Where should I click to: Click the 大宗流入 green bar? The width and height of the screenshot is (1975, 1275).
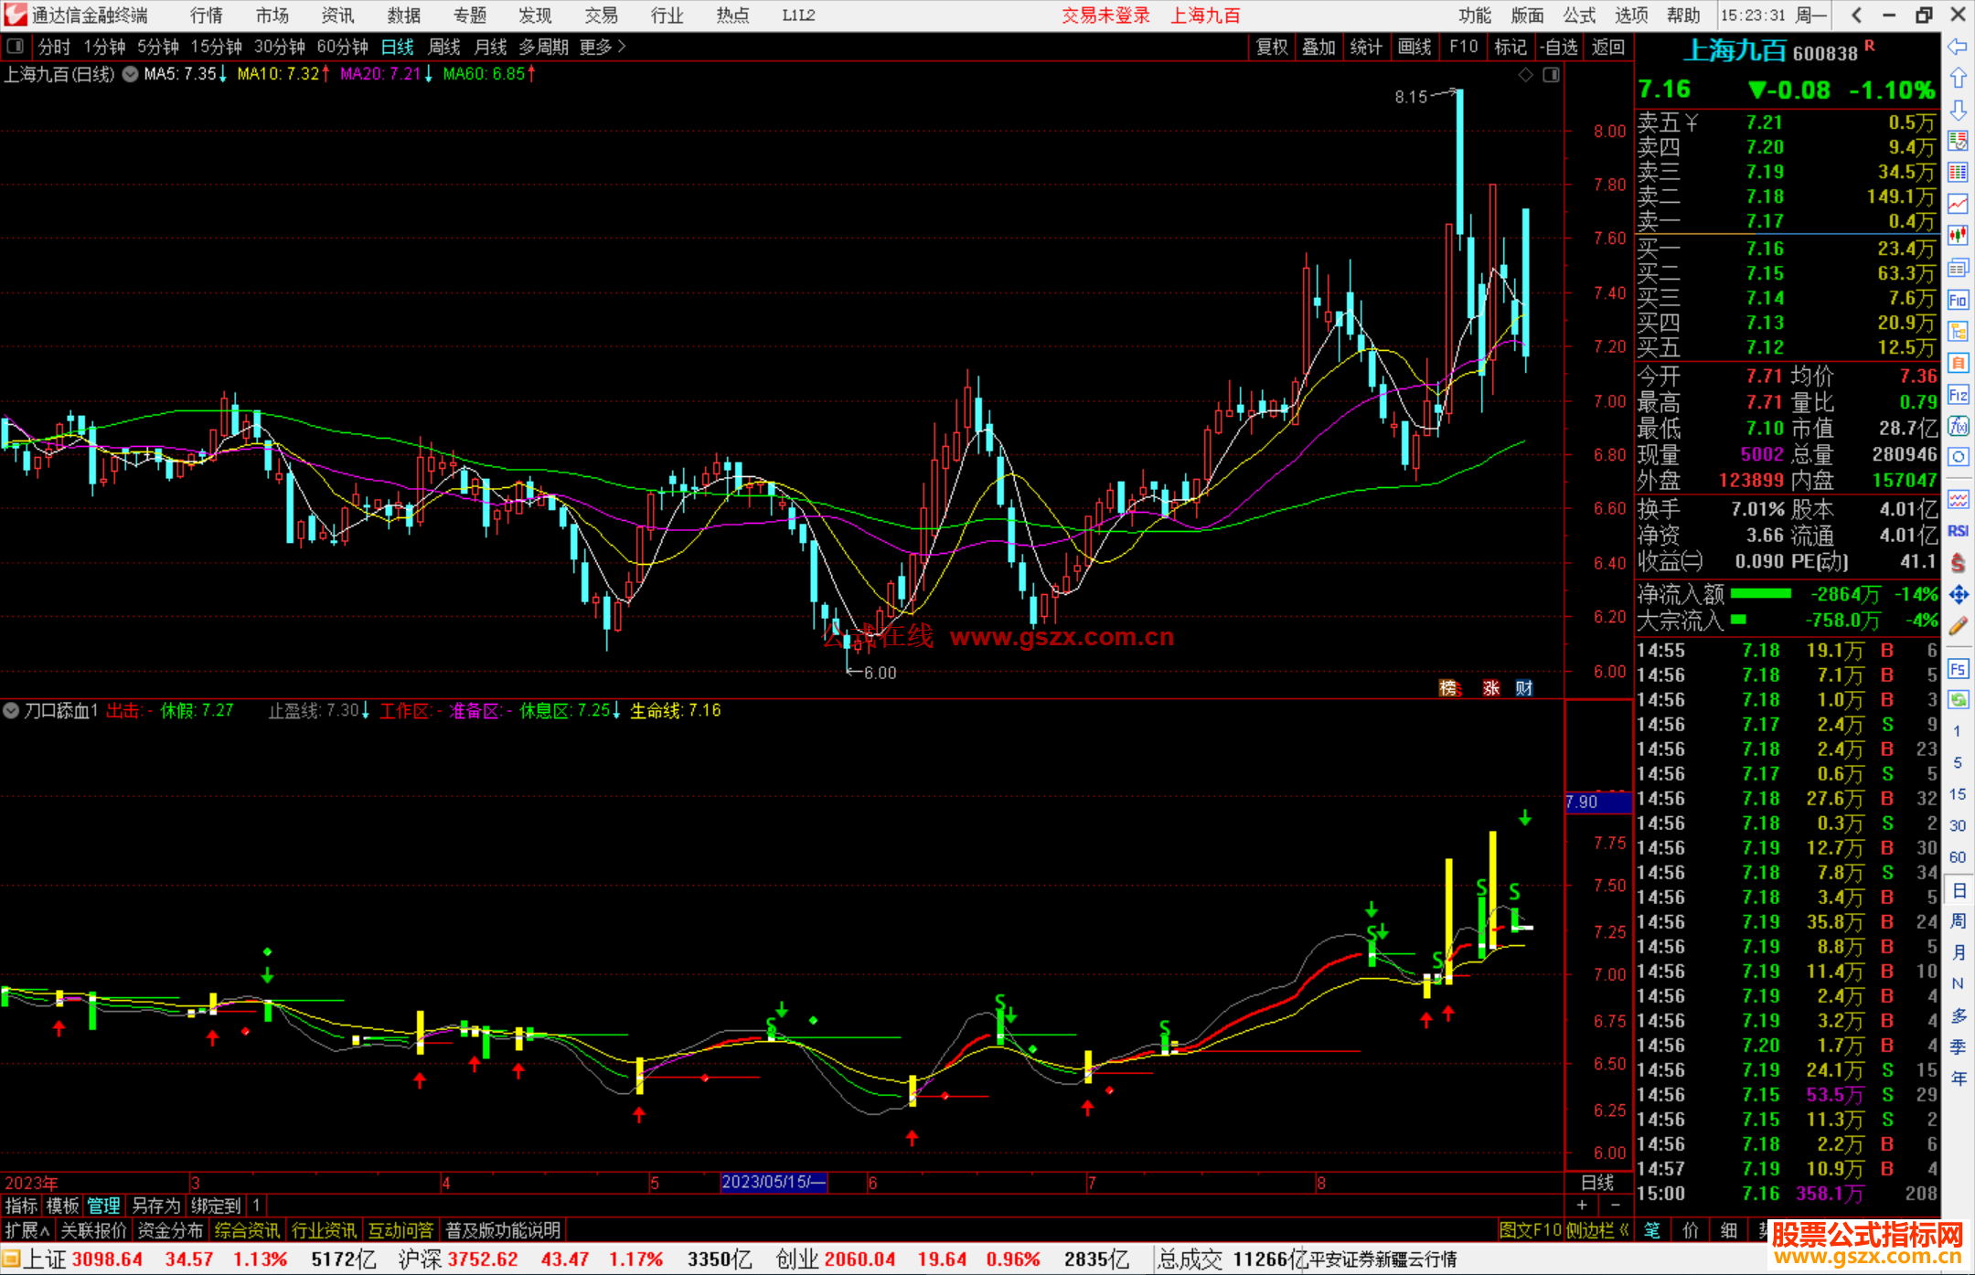[x=1738, y=620]
